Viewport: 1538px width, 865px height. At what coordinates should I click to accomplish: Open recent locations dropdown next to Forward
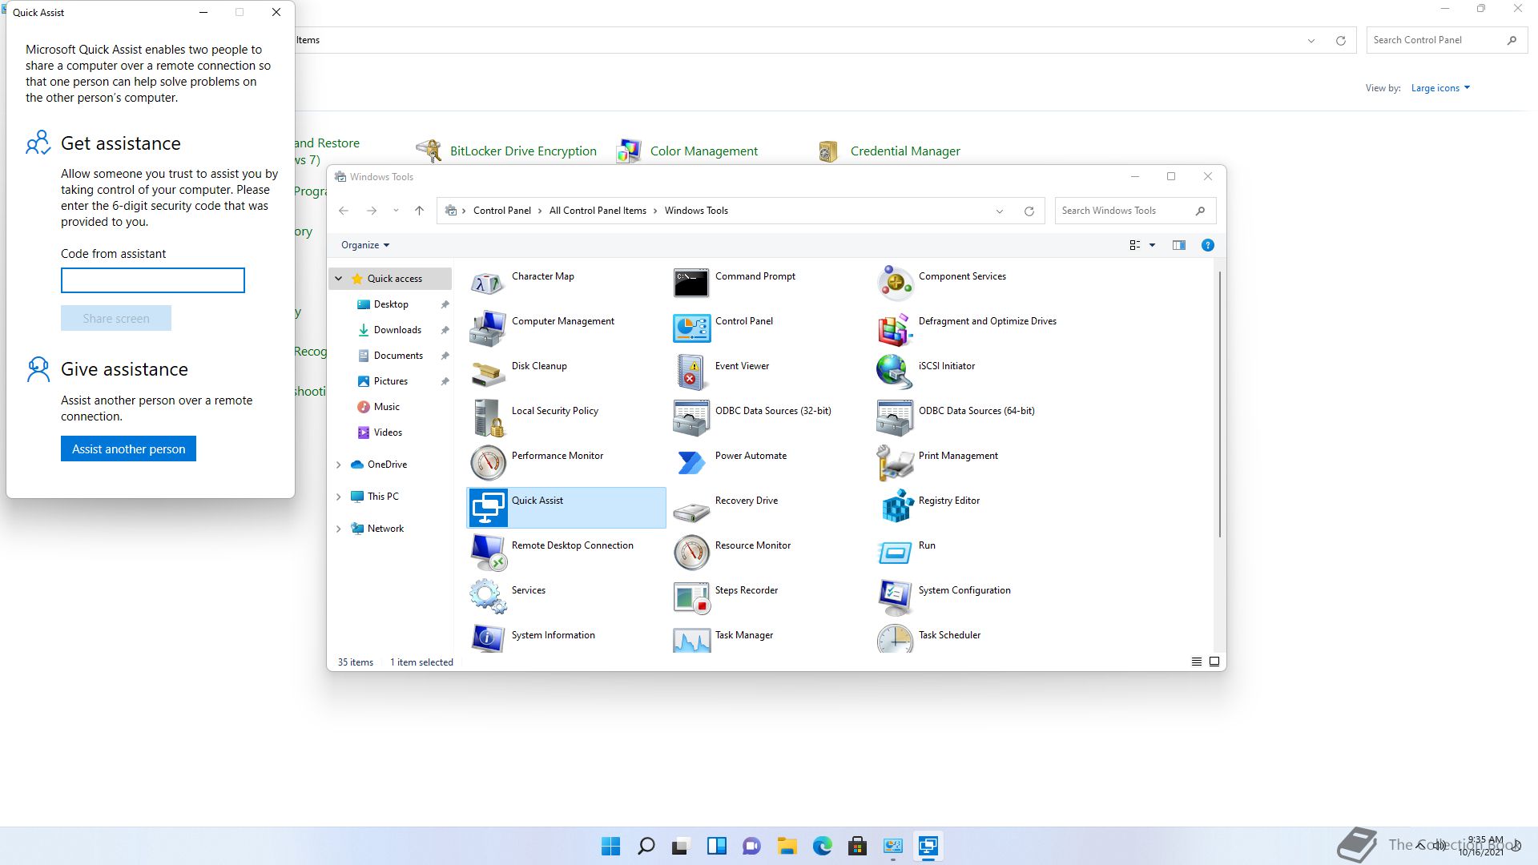pos(396,211)
